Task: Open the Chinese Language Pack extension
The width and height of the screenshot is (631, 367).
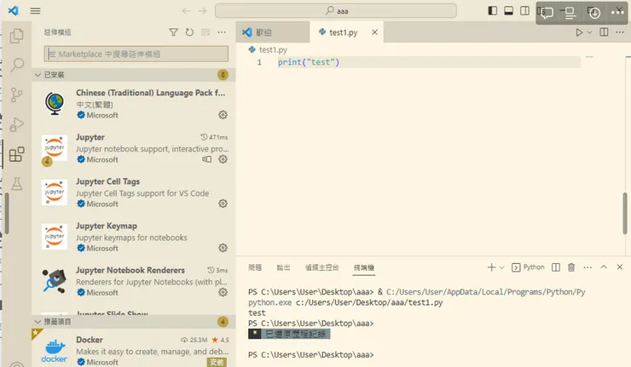Action: tap(134, 104)
